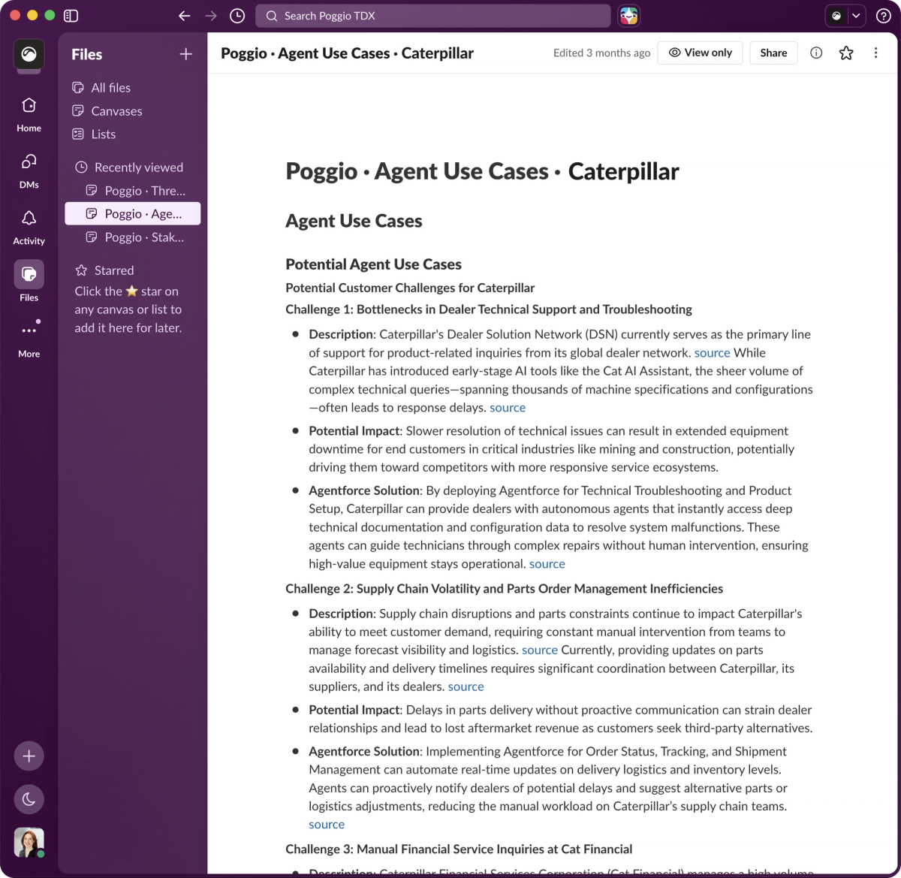Click the workspace avatar in the top bar
The height and width of the screenshot is (878, 901).
[x=836, y=16]
